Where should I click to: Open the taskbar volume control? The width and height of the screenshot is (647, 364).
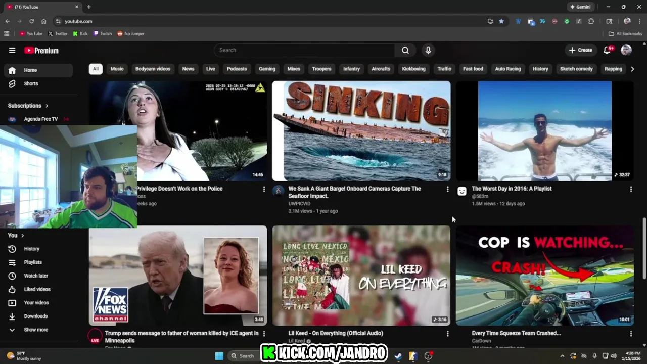614,356
